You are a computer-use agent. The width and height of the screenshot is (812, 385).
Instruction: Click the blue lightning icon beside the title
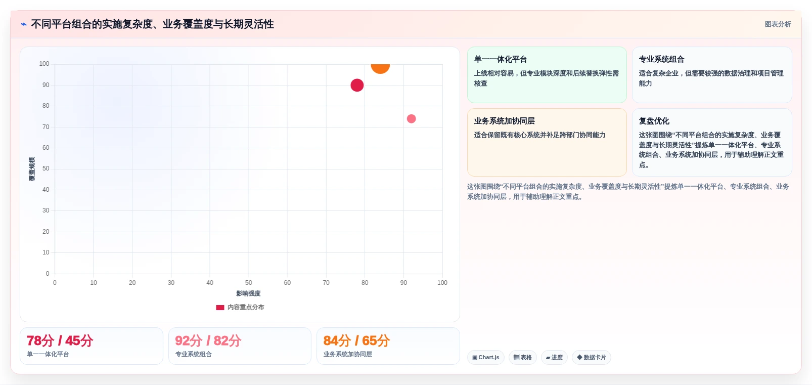(23, 24)
